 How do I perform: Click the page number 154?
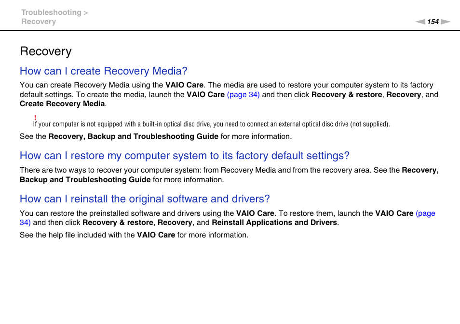(x=433, y=22)
